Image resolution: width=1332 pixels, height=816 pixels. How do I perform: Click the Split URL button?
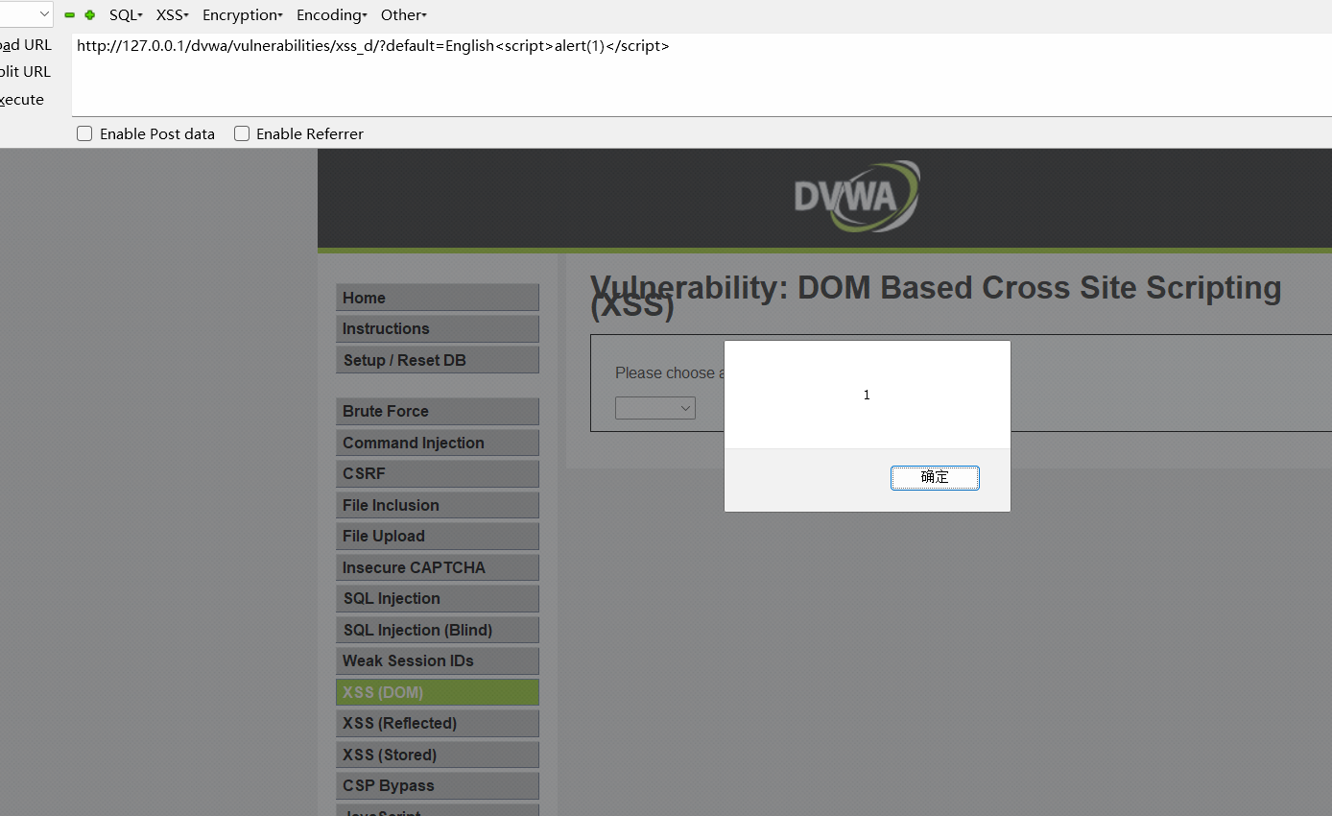(x=26, y=72)
